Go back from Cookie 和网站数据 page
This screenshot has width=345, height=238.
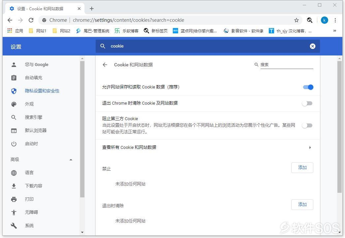tap(105, 65)
